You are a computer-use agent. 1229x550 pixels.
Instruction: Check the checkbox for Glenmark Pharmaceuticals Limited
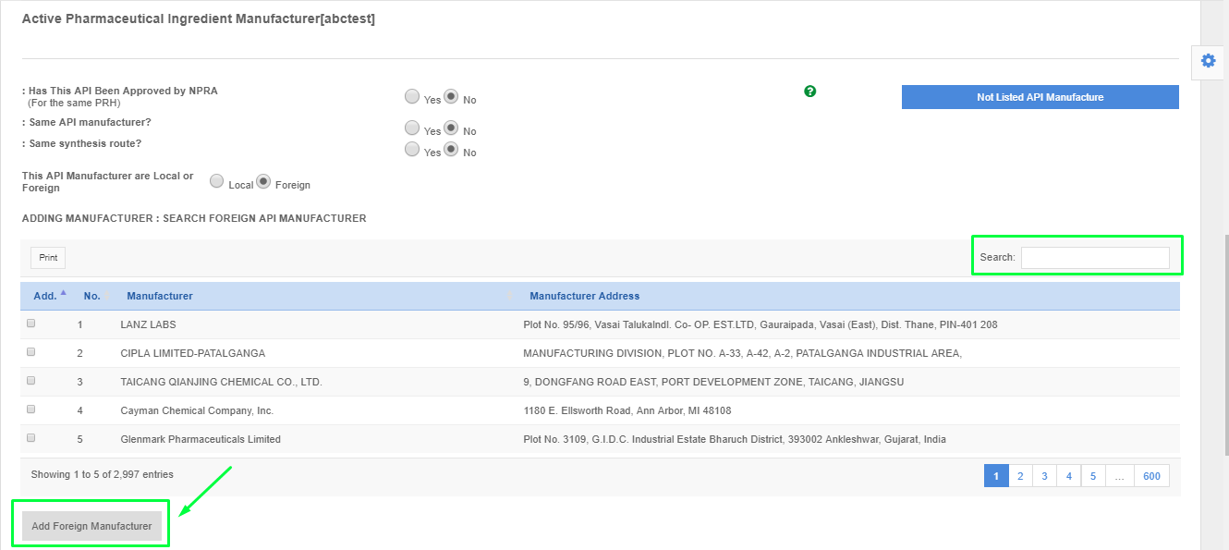pyautogui.click(x=30, y=437)
